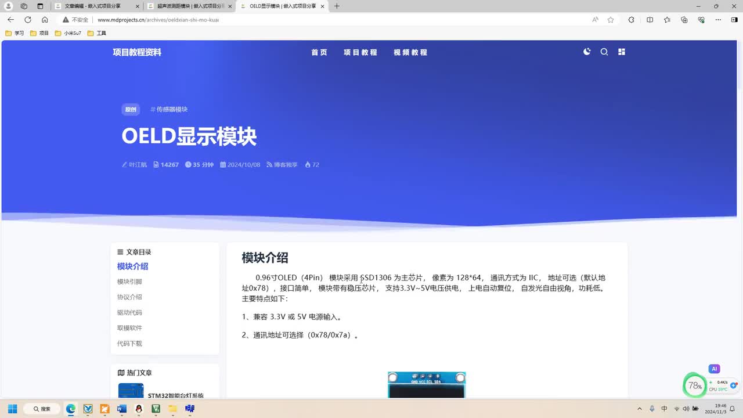
Task: Jump to 协议介绍 section
Action: pyautogui.click(x=129, y=297)
